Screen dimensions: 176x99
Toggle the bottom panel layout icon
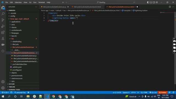(151, 2)
